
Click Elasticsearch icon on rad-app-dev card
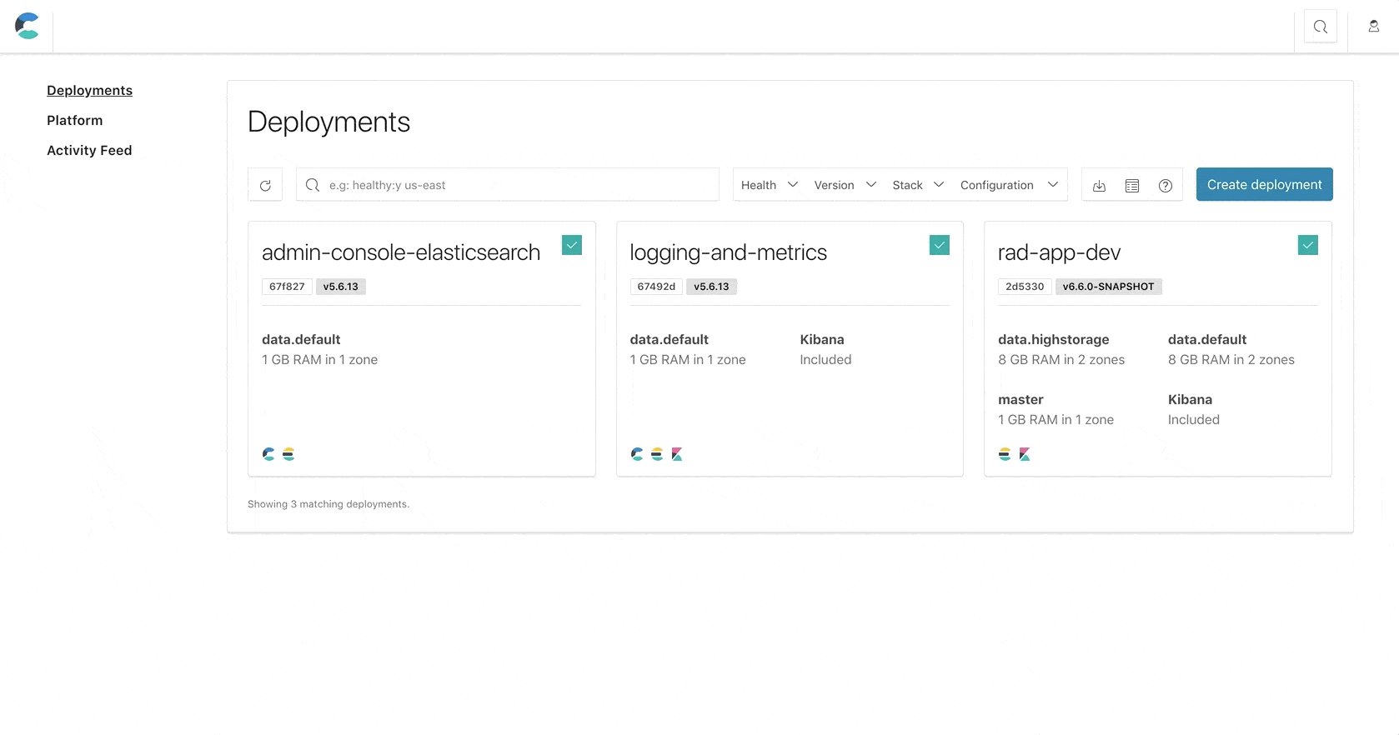coord(1005,454)
